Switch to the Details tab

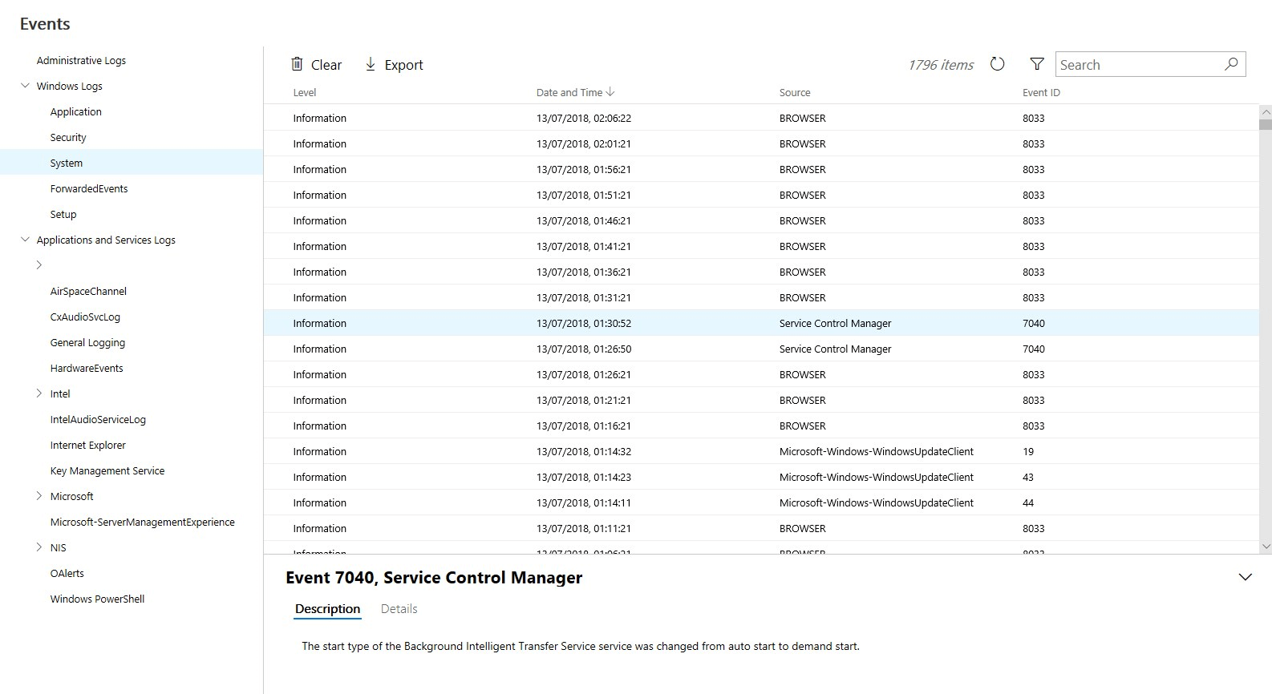click(399, 609)
